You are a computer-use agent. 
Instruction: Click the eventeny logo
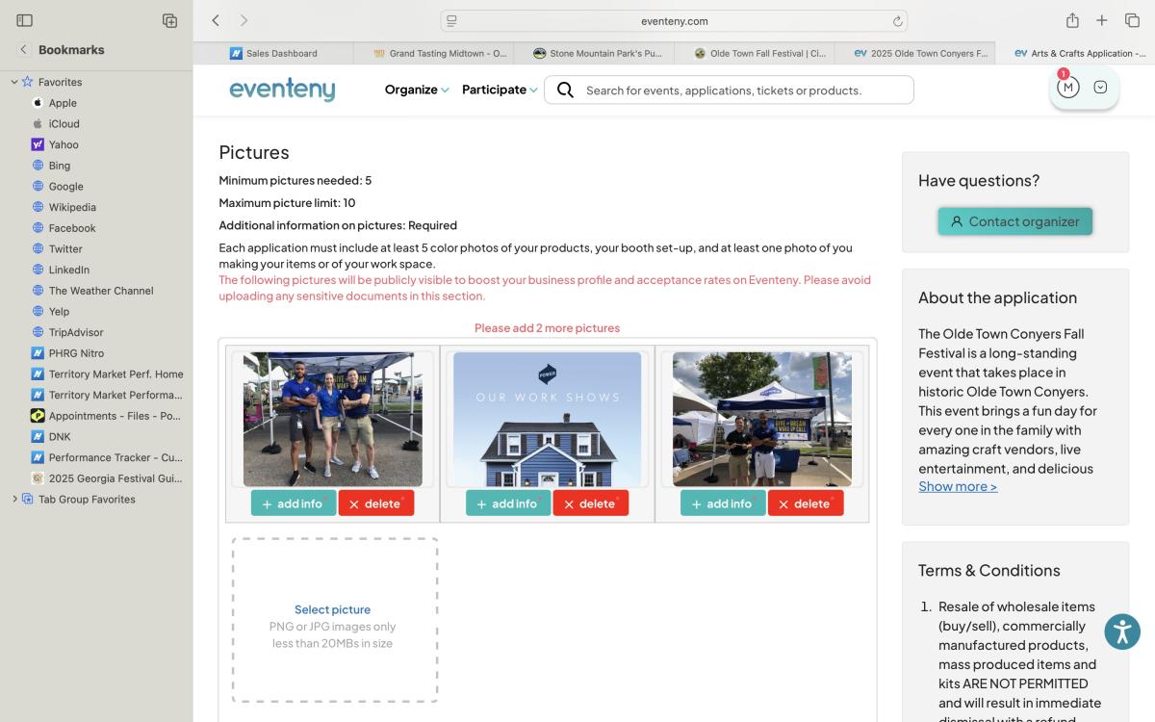pyautogui.click(x=282, y=90)
